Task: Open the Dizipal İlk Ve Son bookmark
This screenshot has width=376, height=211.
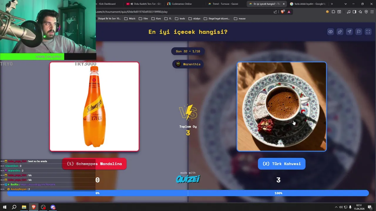Action: tap(108, 18)
